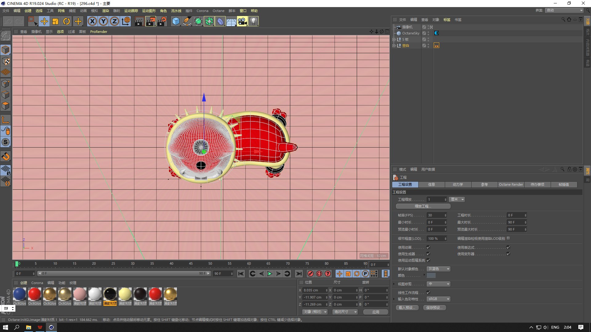Select the Move tool in top toolbar
591x332 pixels.
(x=44, y=21)
